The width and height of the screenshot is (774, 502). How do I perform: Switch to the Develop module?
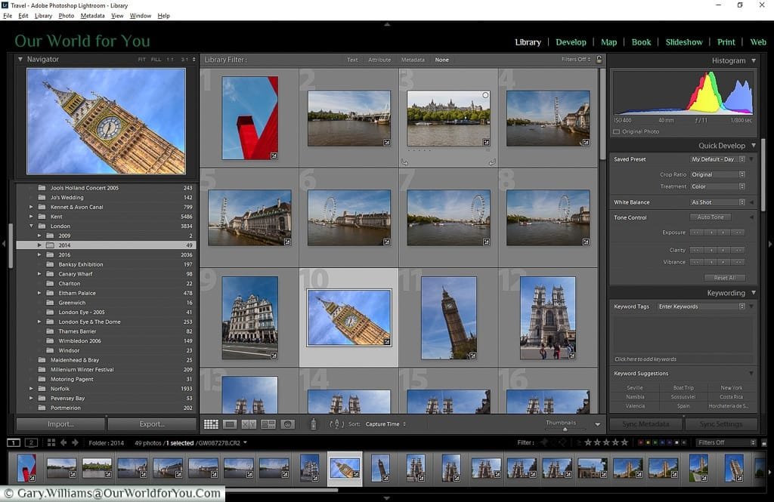(x=571, y=42)
